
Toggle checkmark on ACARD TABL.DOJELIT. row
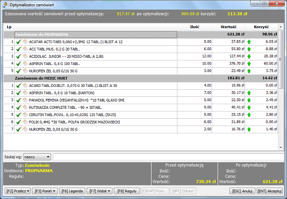18,85
